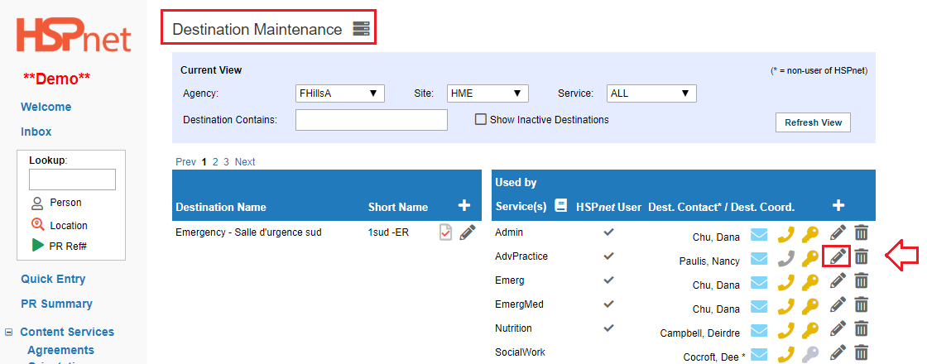Toggle Show Inactive Destinations checkbox

point(481,119)
